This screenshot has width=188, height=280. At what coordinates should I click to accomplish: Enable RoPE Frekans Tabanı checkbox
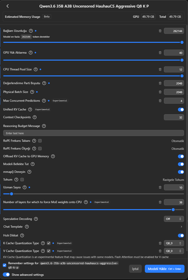coord(40,141)
